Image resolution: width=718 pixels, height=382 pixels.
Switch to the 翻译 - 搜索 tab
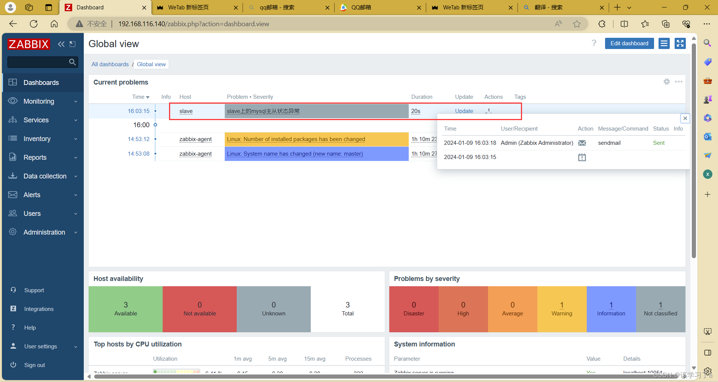tap(563, 7)
